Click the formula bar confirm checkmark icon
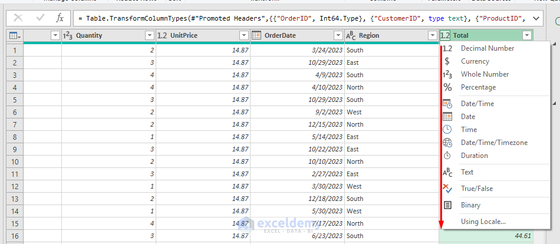 coord(40,18)
